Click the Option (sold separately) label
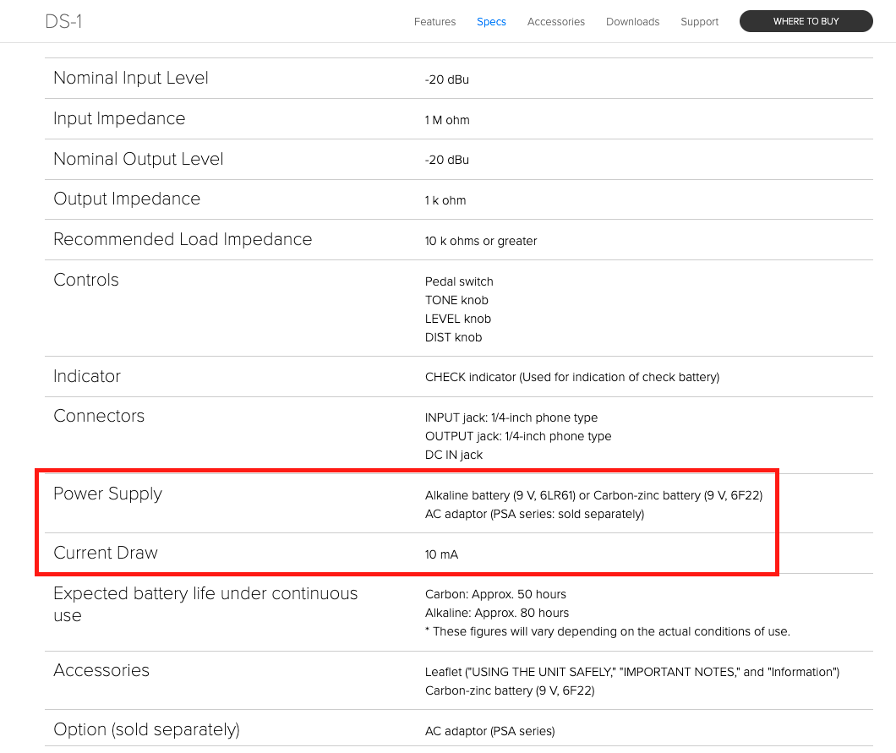Image resolution: width=896 pixels, height=753 pixels. pyautogui.click(x=146, y=729)
